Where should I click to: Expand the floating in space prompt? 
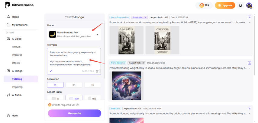point(250,68)
